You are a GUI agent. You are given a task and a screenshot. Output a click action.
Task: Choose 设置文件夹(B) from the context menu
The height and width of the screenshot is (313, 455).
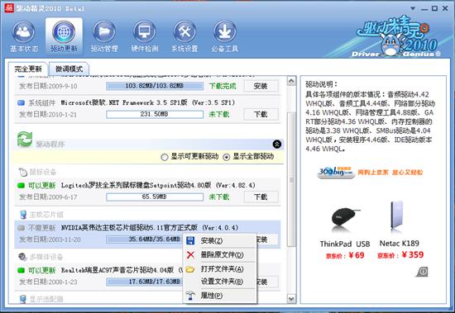220,281
